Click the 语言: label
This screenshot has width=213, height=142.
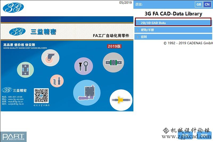point(139,5)
